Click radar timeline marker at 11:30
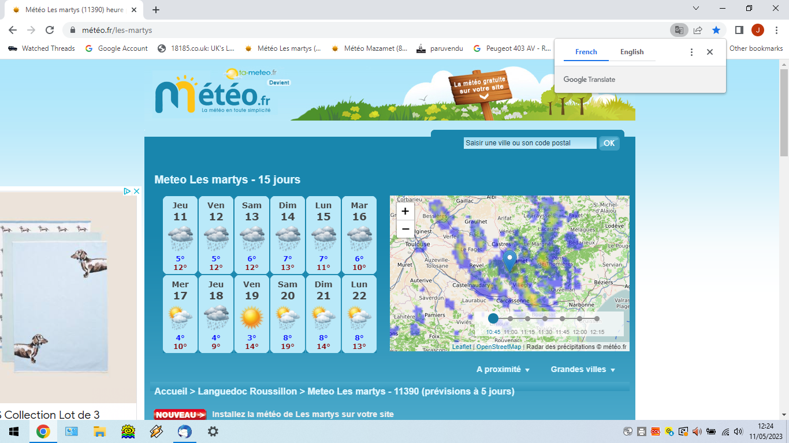The image size is (789, 443). click(x=545, y=318)
